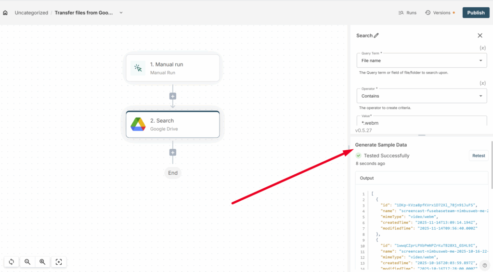Click the Value input field
This screenshot has height=272, width=493.
tap(421, 122)
